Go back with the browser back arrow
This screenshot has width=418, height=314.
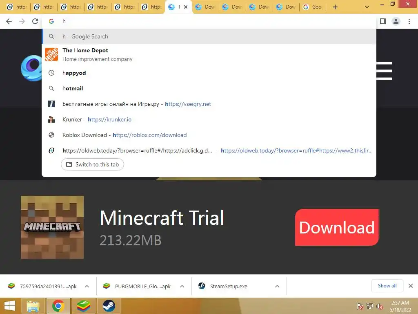(9, 21)
